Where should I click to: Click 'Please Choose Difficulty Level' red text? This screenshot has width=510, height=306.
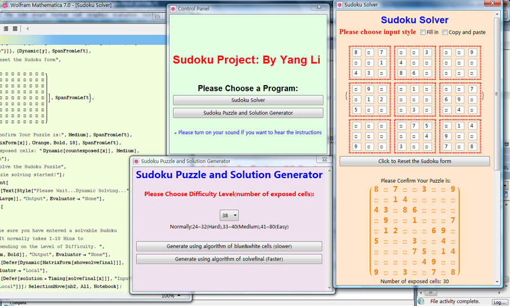click(229, 194)
